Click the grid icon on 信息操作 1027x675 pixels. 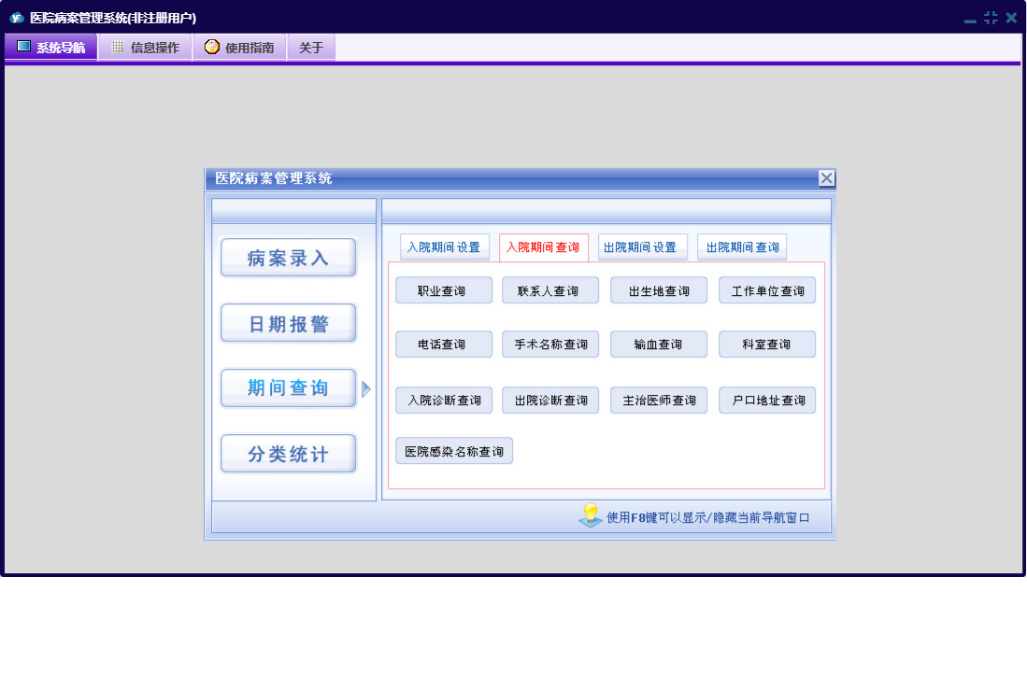118,47
